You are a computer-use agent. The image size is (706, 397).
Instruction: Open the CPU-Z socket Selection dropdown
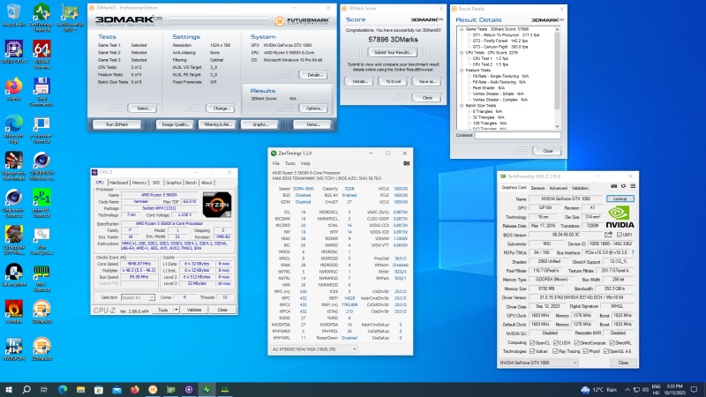click(138, 297)
